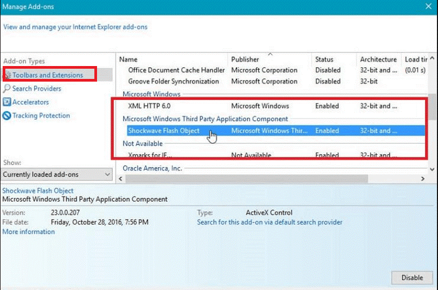Viewport: 438px width, 290px height.
Task: Open Tracking Protection add-on type
Action: [41, 115]
